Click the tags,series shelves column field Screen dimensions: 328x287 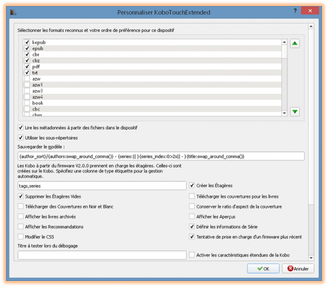pos(102,186)
